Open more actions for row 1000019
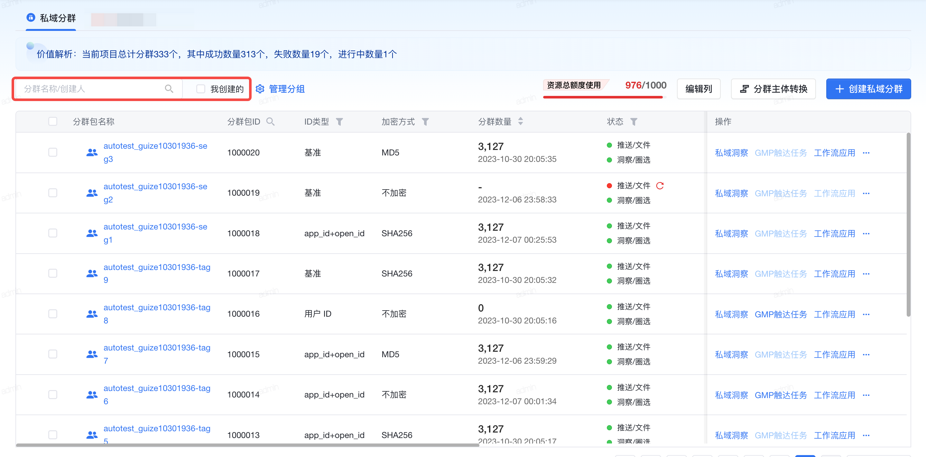Screen dimensions: 926x457 [x=866, y=193]
